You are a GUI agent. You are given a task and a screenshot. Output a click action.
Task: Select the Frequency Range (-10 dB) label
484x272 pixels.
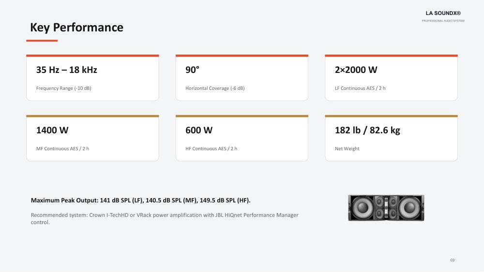63,88
